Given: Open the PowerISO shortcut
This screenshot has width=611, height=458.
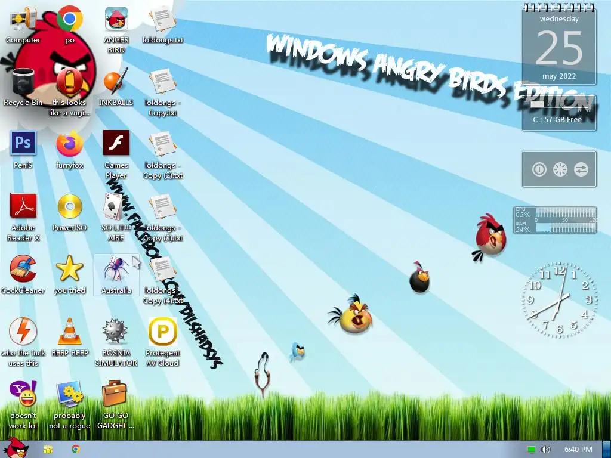Looking at the screenshot, I should click(70, 213).
